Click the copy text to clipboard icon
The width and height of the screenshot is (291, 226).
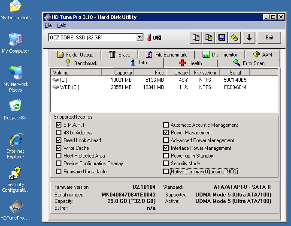[196, 38]
